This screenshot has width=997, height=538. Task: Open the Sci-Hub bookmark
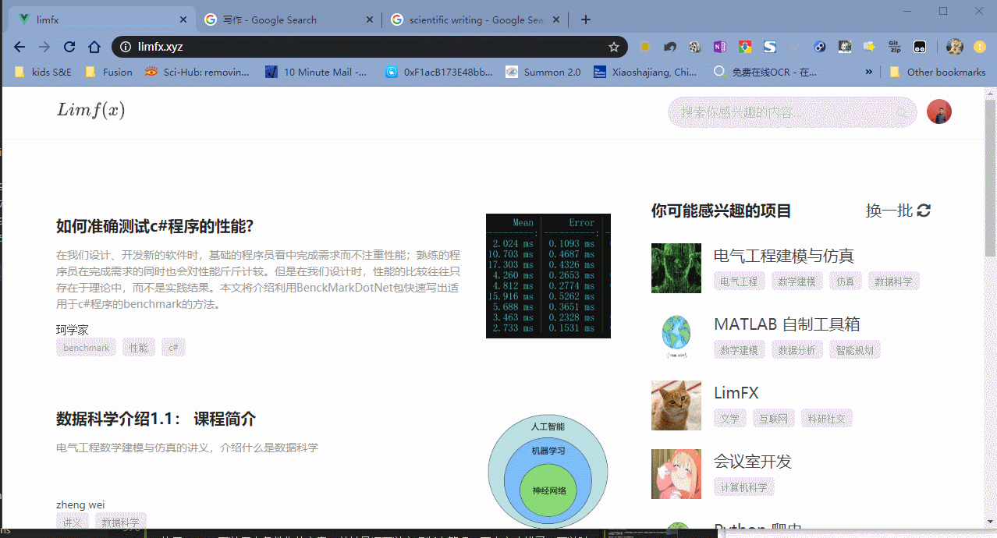pos(197,72)
